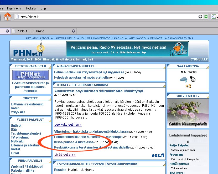Open the Kirjanmerkit menu
Viewport: 218px width, 174px height.
click(x=14, y=8)
